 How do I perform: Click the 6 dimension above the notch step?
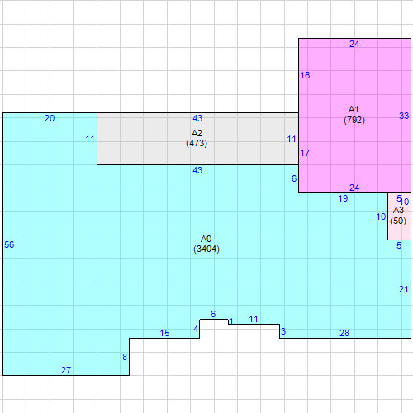pos(213,314)
